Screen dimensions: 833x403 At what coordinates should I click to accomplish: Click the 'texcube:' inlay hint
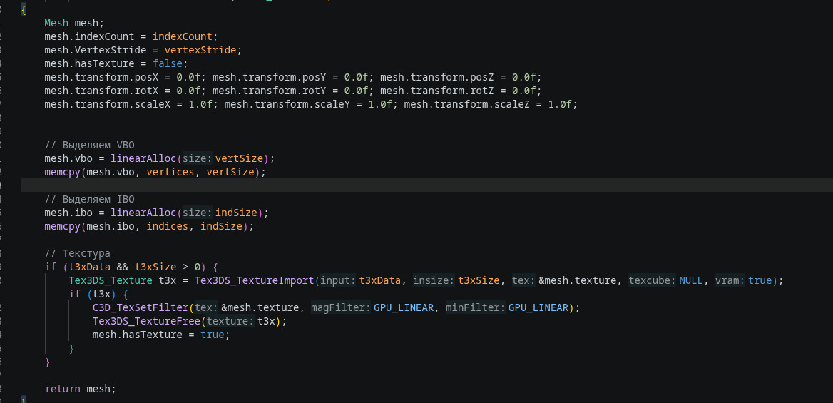click(653, 280)
